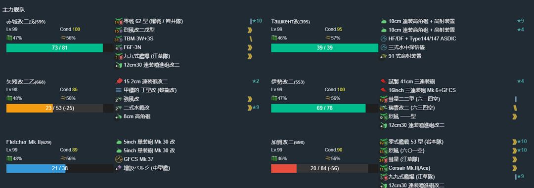This screenshot has height=188, width=534.
Task: Click the ammo percentage icon under Ташкент改
Action: (328, 38)
